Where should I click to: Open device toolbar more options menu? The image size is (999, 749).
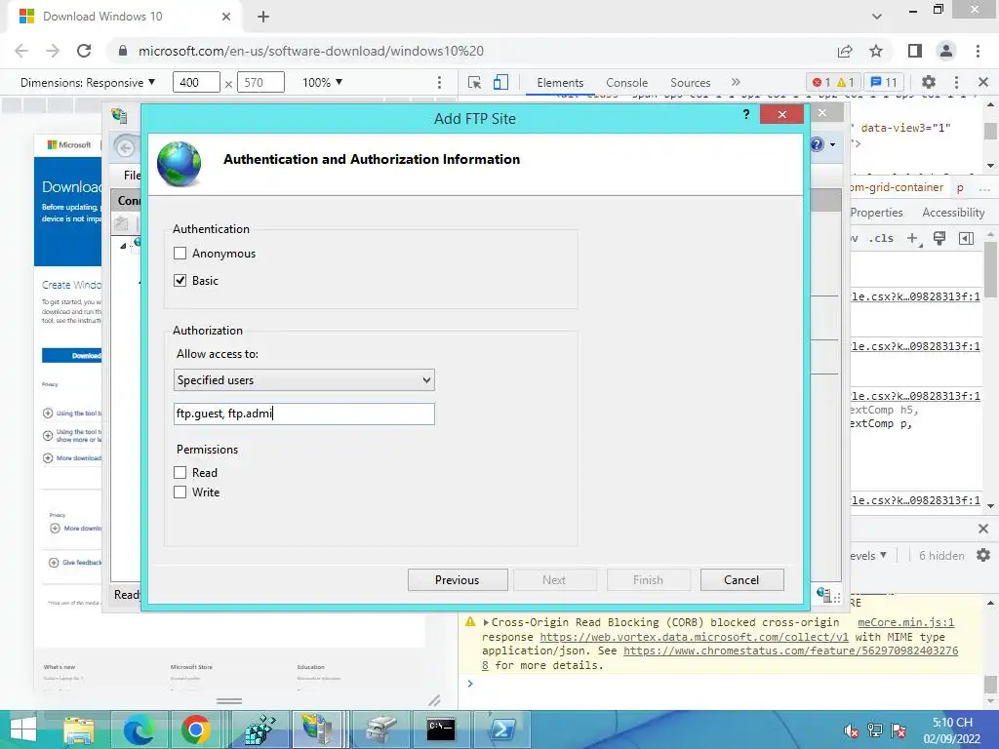coord(439,82)
